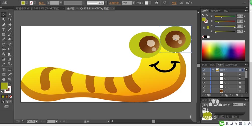Click the 变换 transform link

(x=174, y=3)
